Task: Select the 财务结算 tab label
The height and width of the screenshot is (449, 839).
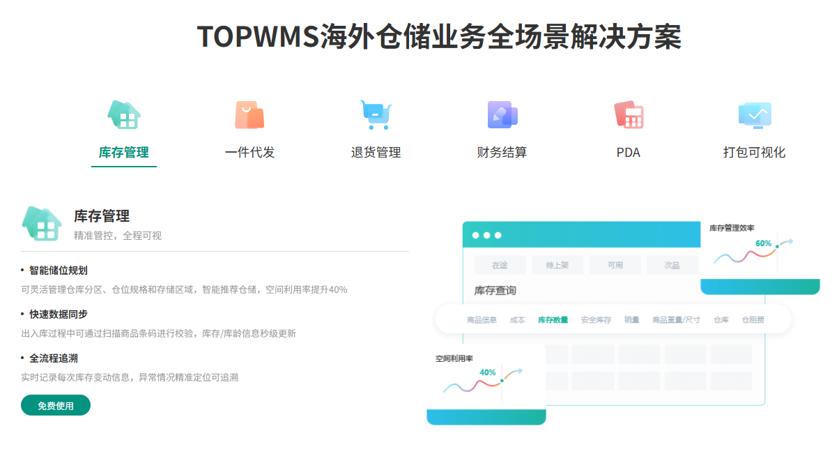Action: (x=502, y=153)
